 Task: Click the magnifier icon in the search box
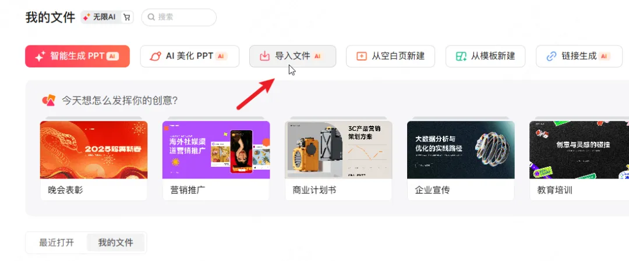coord(151,17)
